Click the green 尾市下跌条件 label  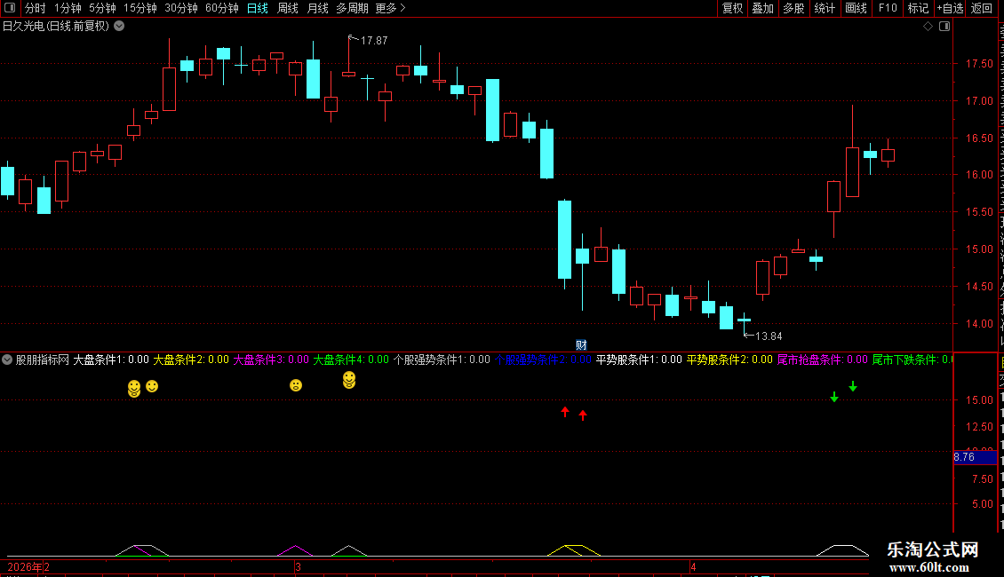pyautogui.click(x=912, y=360)
